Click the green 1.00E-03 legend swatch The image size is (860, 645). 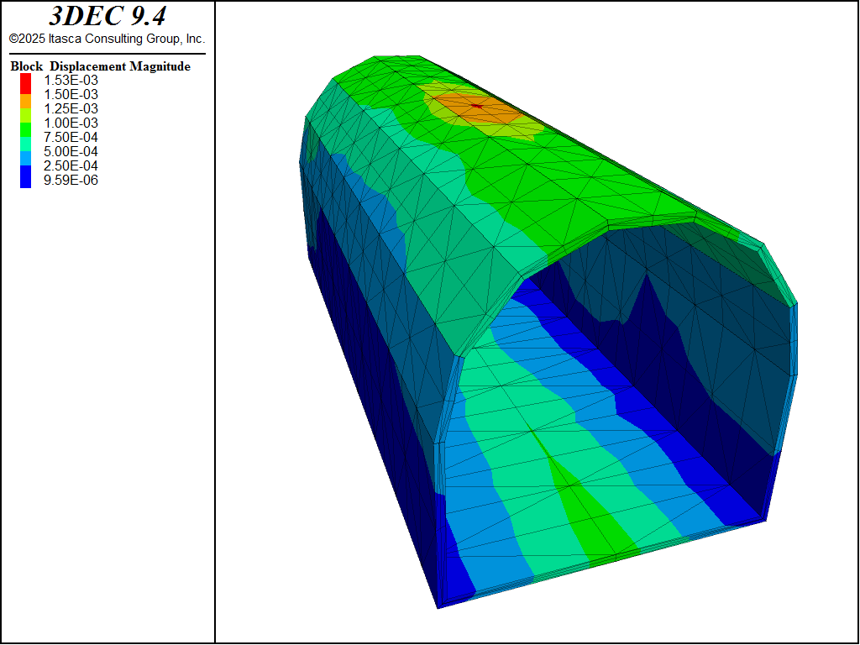coord(25,123)
